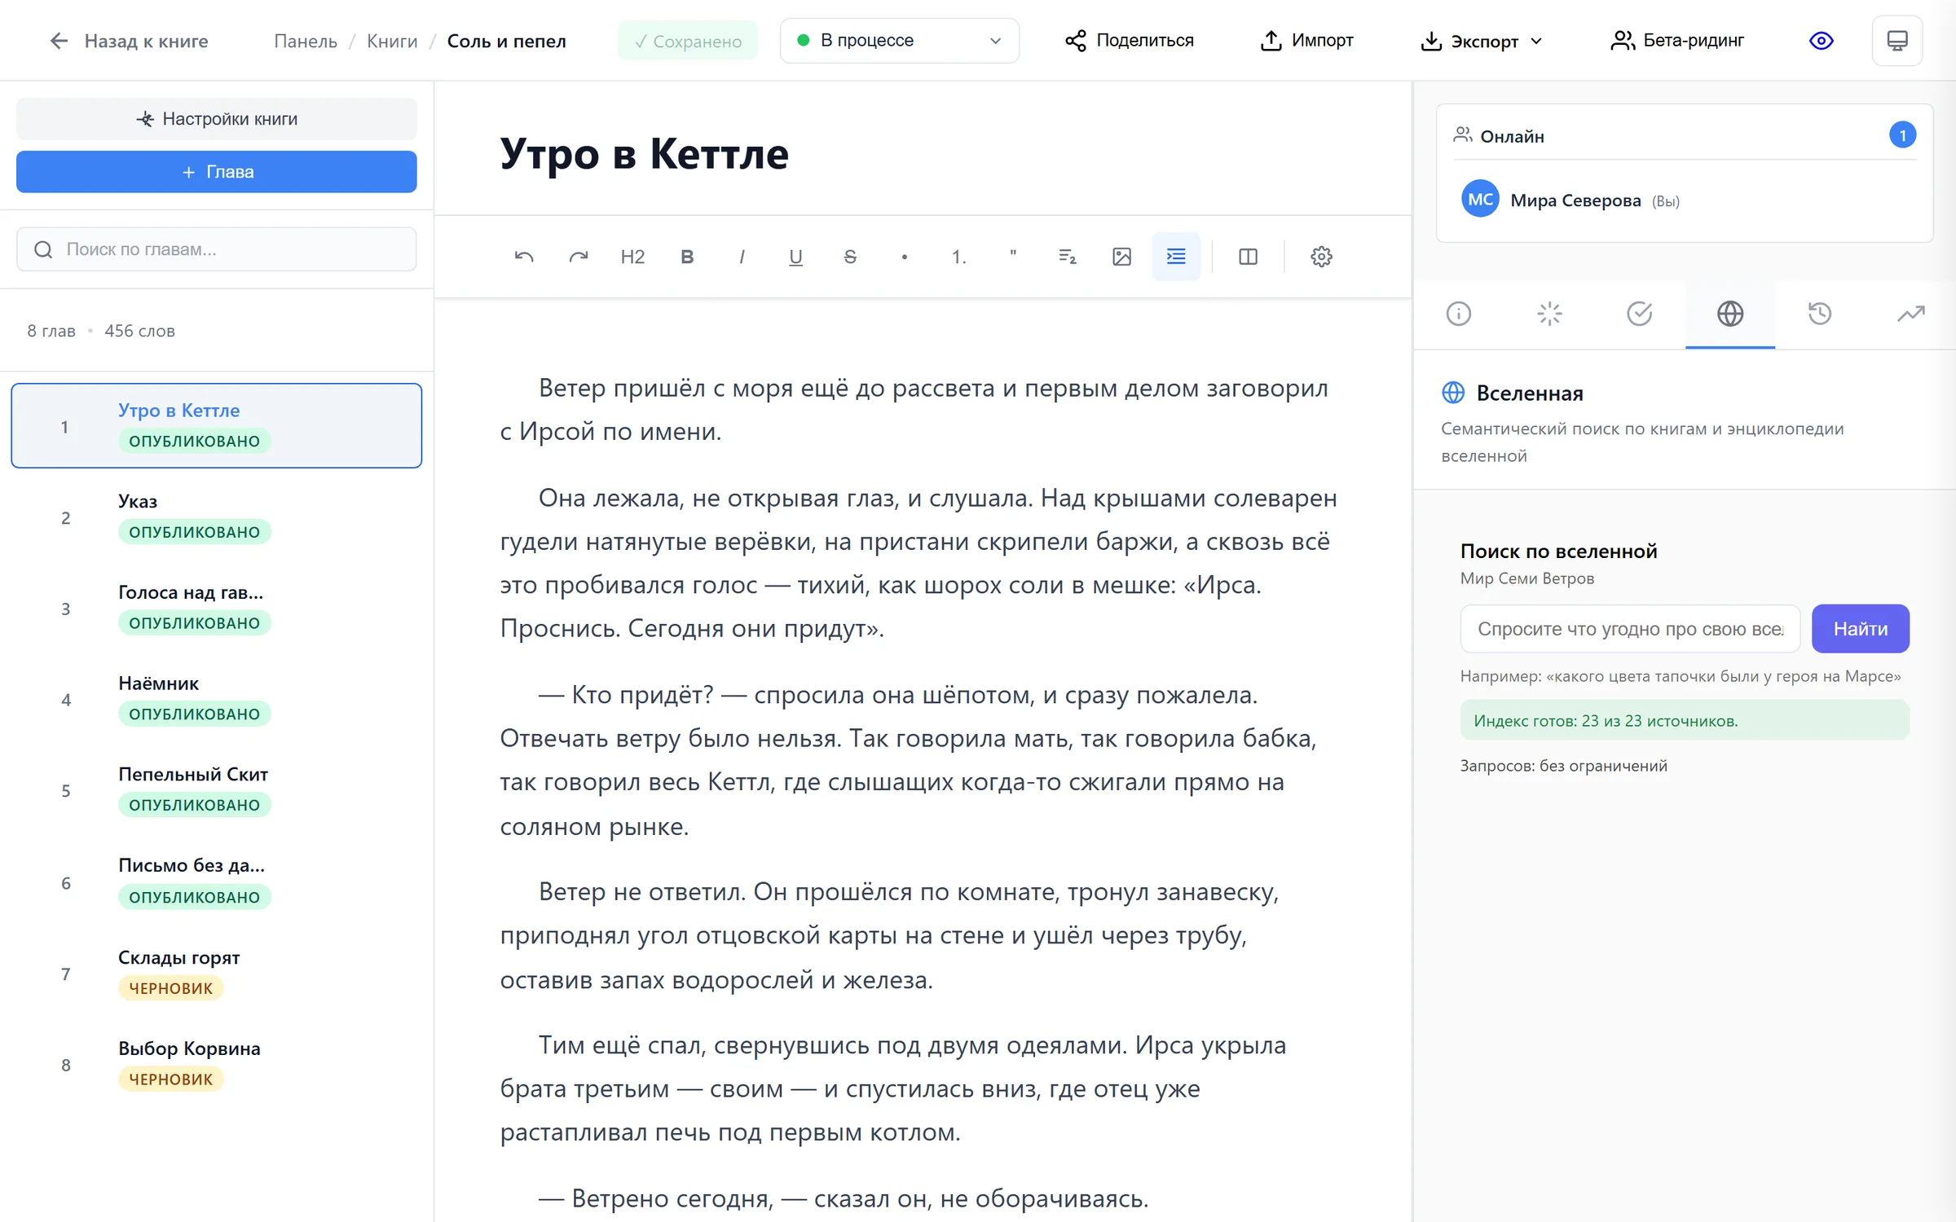Open the H2 heading selector
The height and width of the screenshot is (1222, 1956).
point(632,257)
